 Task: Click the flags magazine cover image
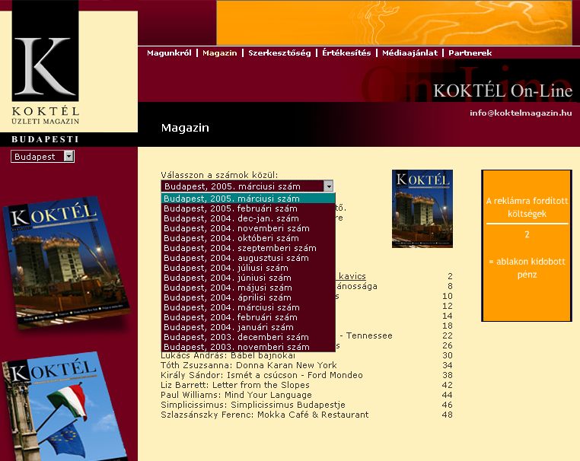[65, 407]
